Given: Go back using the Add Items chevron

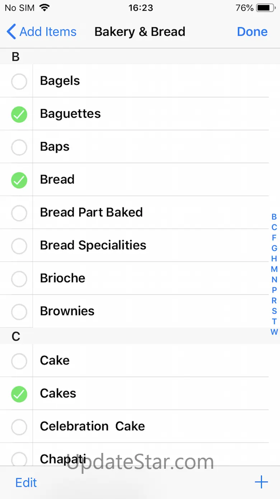Looking at the screenshot, I should [12, 32].
